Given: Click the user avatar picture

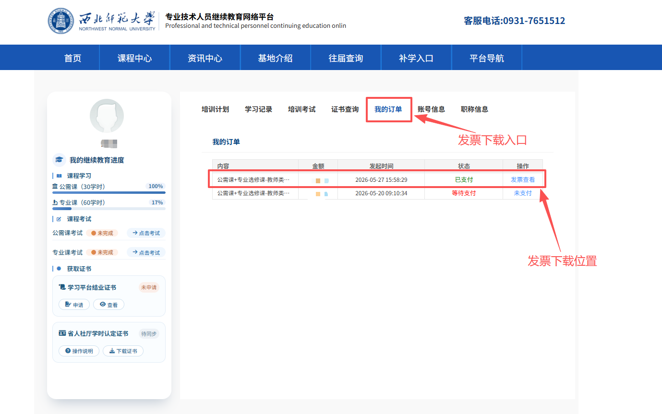Looking at the screenshot, I should [107, 116].
